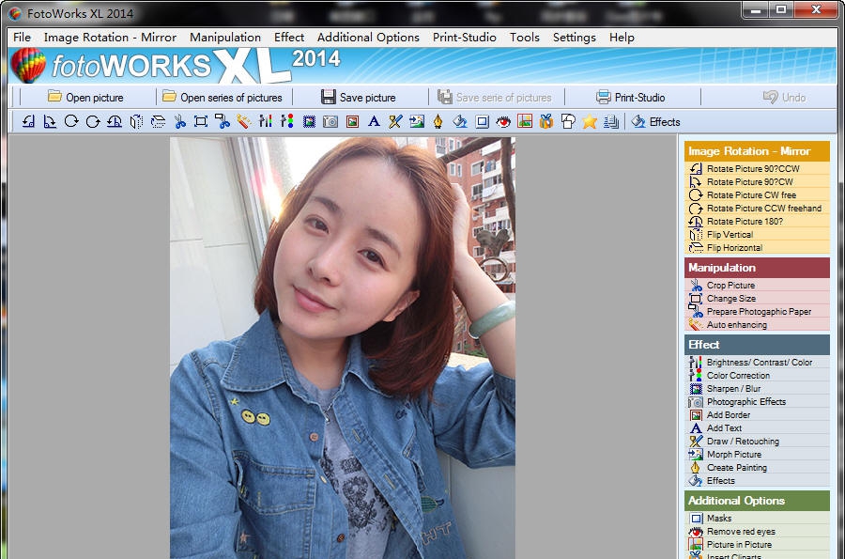Open the File menu
845x559 pixels.
21,37
